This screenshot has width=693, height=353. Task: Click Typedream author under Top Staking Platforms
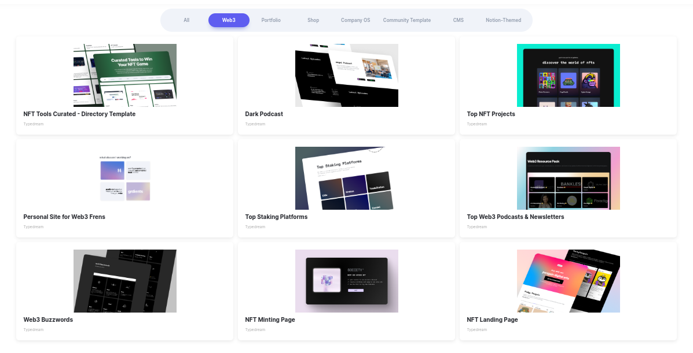[255, 227]
